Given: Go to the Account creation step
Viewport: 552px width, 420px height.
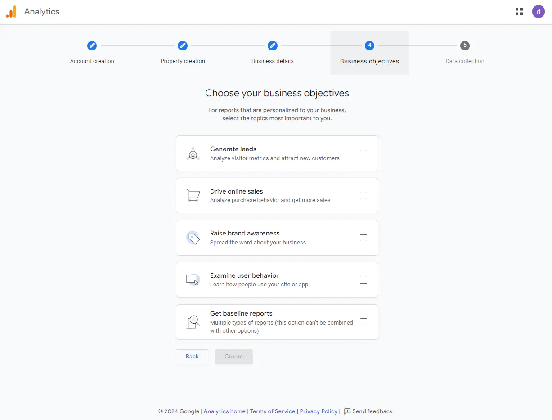Looking at the screenshot, I should [92, 46].
